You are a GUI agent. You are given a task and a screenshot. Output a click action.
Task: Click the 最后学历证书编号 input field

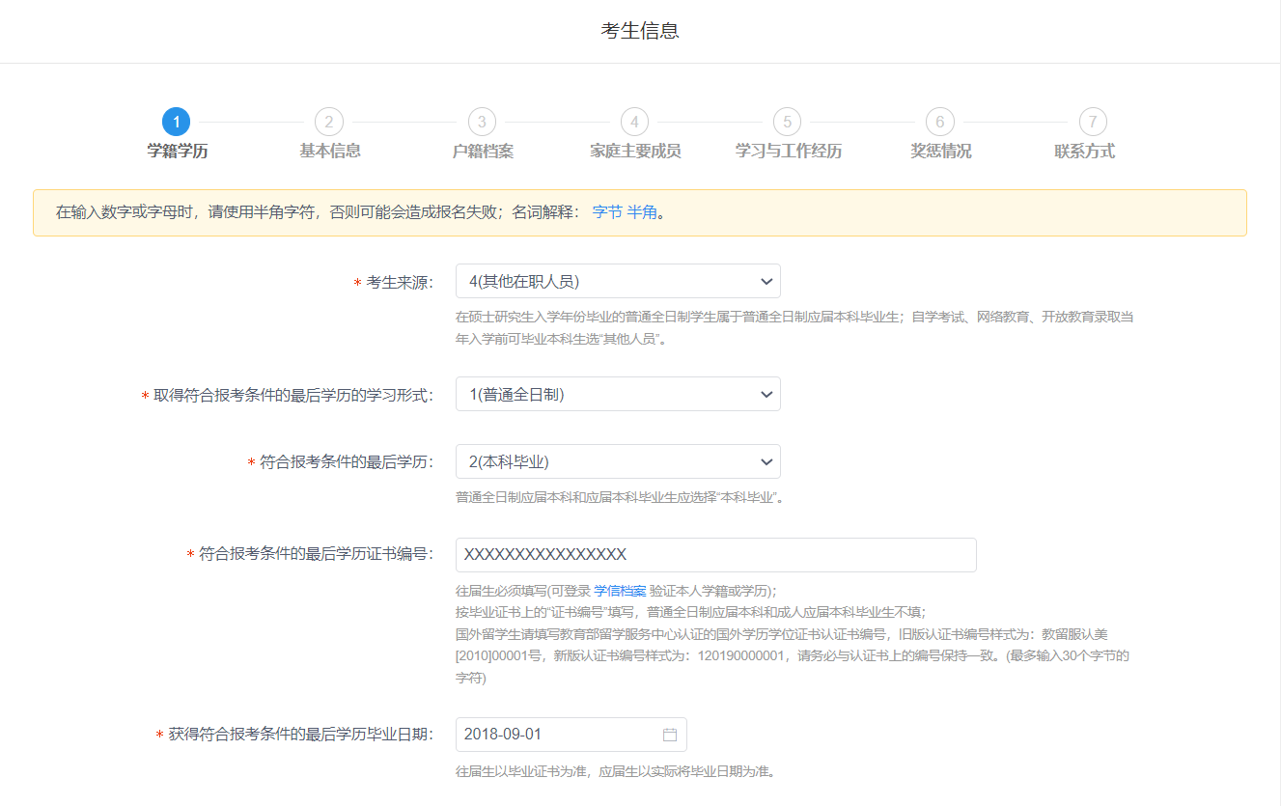click(x=716, y=555)
